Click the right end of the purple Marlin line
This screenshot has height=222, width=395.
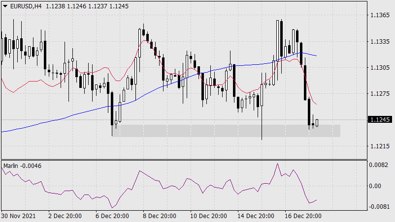pyautogui.click(x=316, y=200)
